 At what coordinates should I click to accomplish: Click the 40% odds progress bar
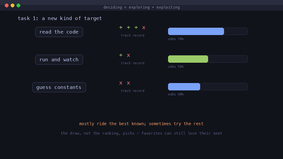click(208, 87)
